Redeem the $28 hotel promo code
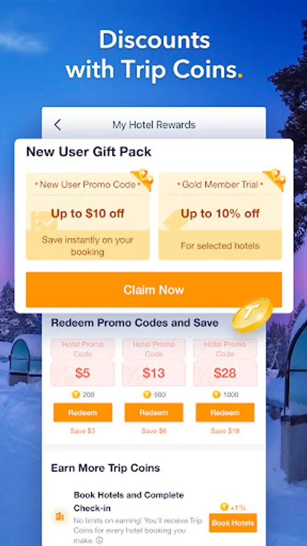Viewport: 307px width, 546px height. click(225, 413)
